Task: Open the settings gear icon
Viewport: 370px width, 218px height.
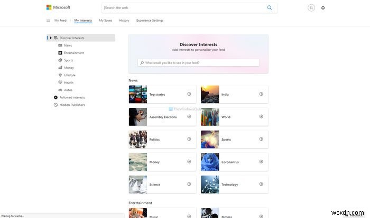Action: [x=323, y=8]
